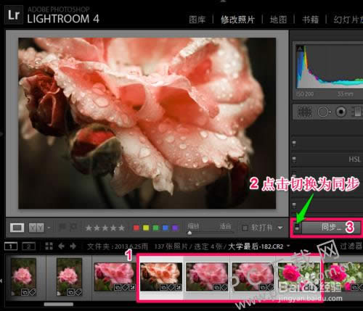This screenshot has width=363, height=311.
Task: Click main window button 1
Action: click(11, 246)
